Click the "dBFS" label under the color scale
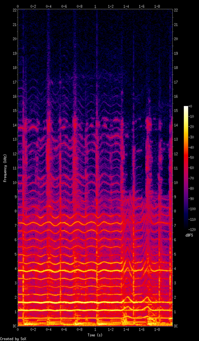The image size is (199, 341). click(189, 235)
